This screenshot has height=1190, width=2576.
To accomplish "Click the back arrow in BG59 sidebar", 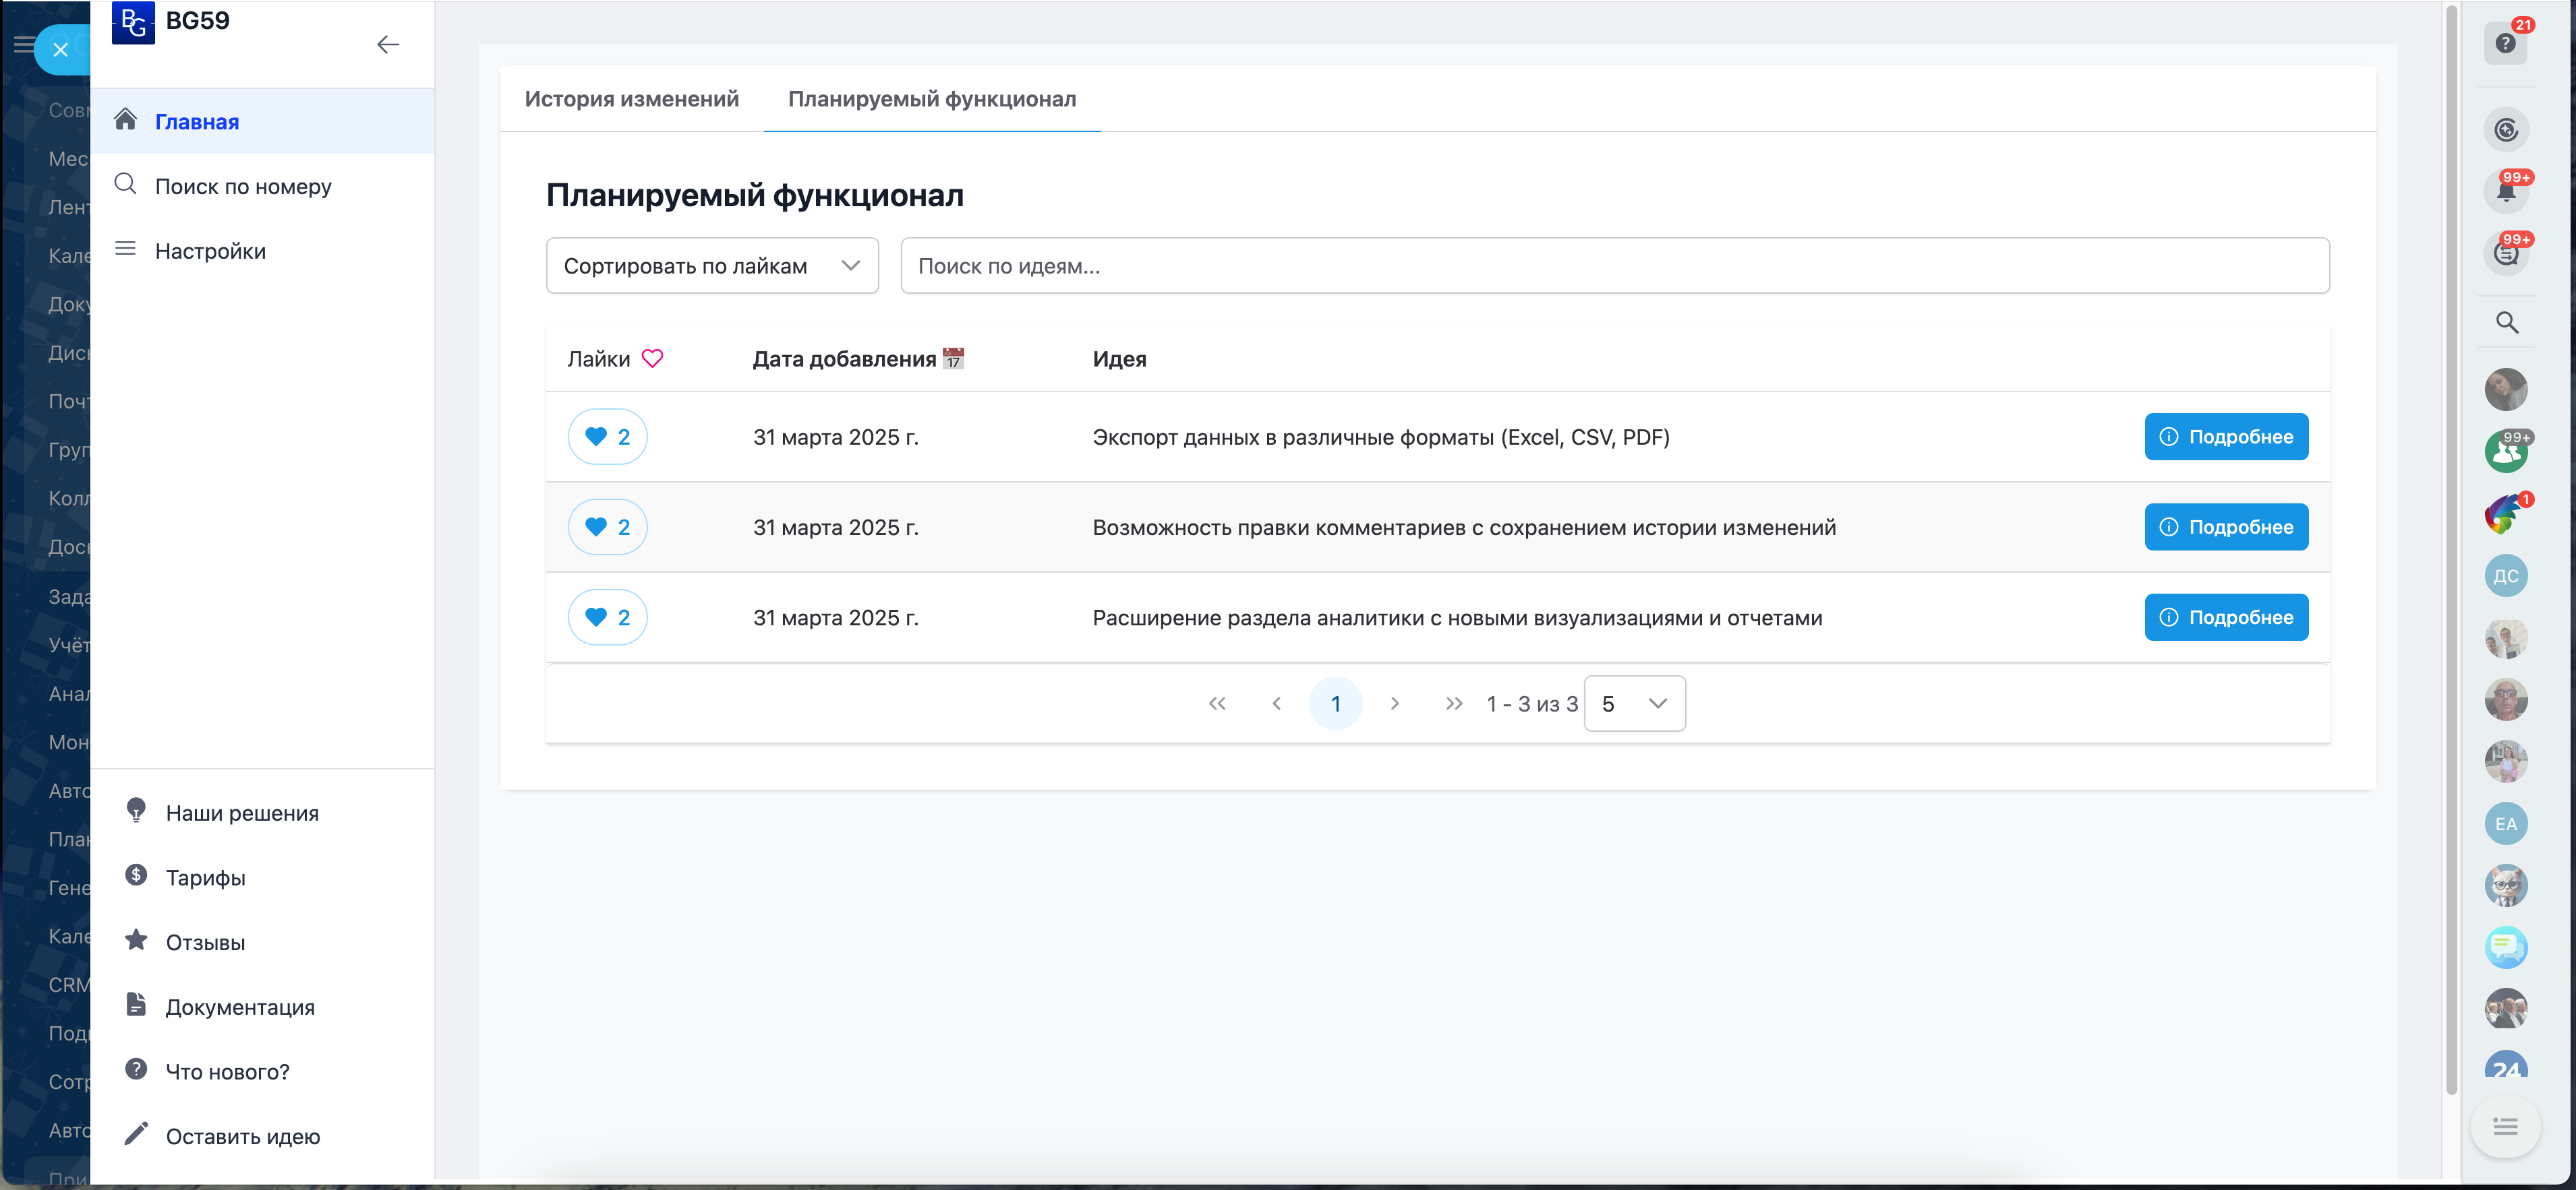I will tap(388, 44).
